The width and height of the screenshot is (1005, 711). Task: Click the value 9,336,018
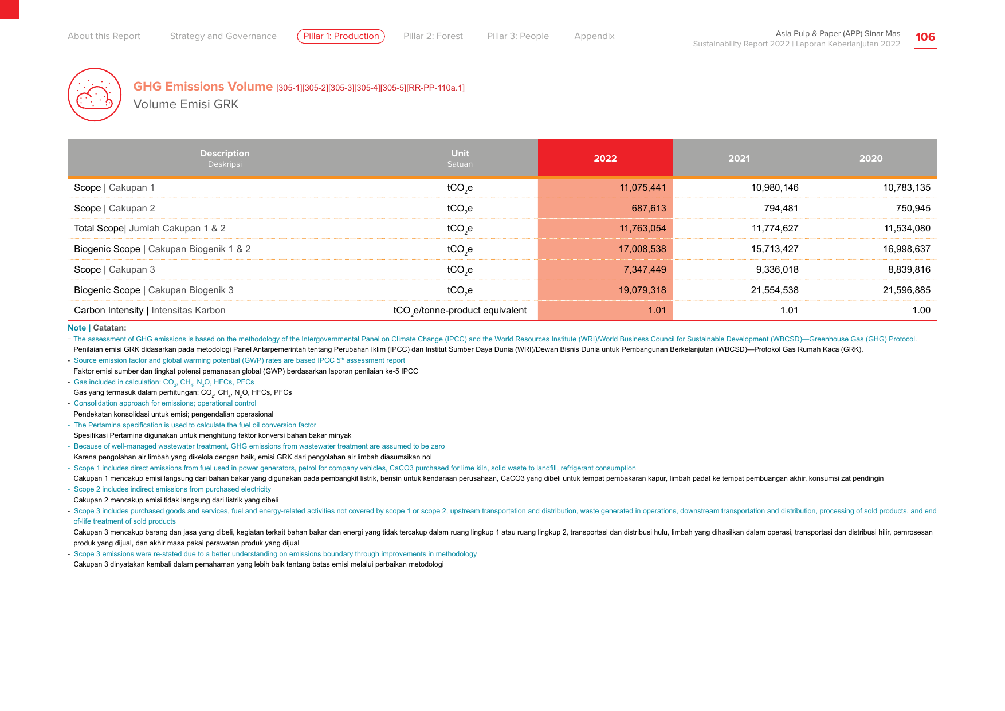tap(777, 270)
